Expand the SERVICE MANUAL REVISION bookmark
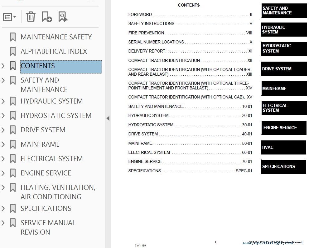 (x=3, y=223)
